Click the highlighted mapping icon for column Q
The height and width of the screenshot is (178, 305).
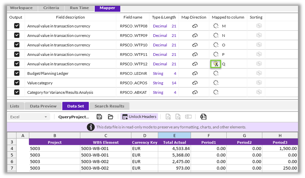click(216, 64)
